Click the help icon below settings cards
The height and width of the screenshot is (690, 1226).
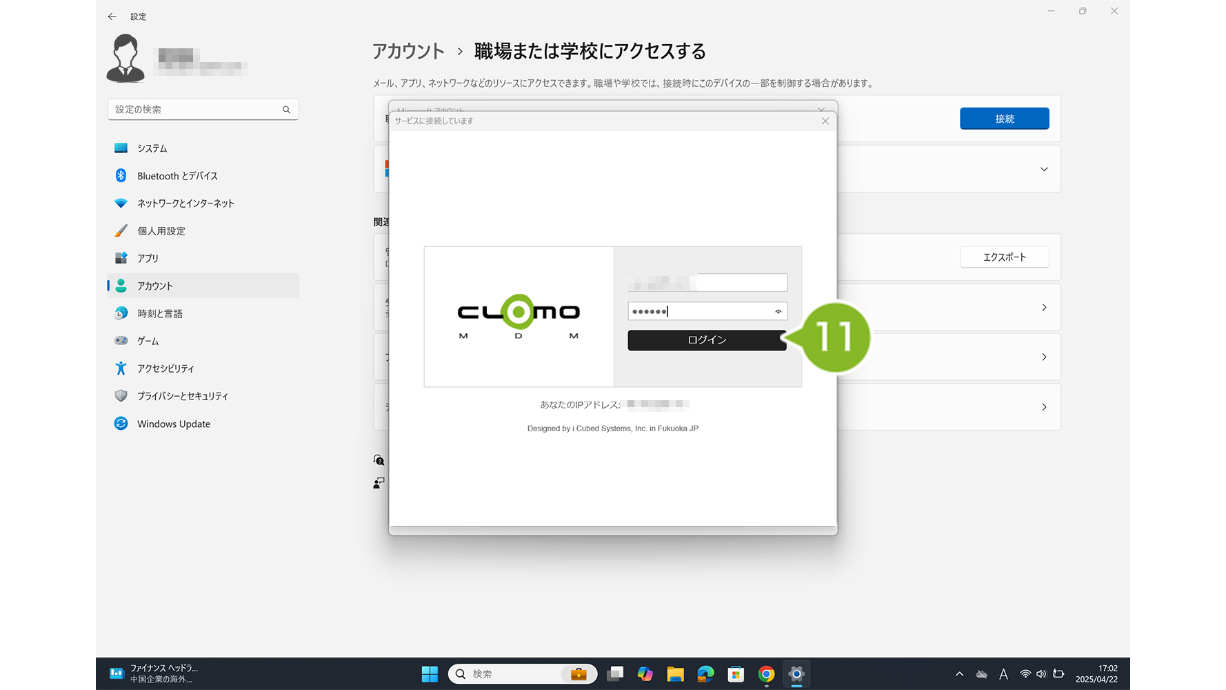point(379,460)
